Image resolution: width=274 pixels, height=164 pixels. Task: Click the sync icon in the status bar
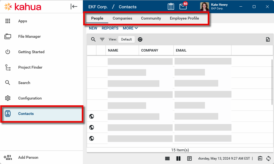tap(268, 158)
